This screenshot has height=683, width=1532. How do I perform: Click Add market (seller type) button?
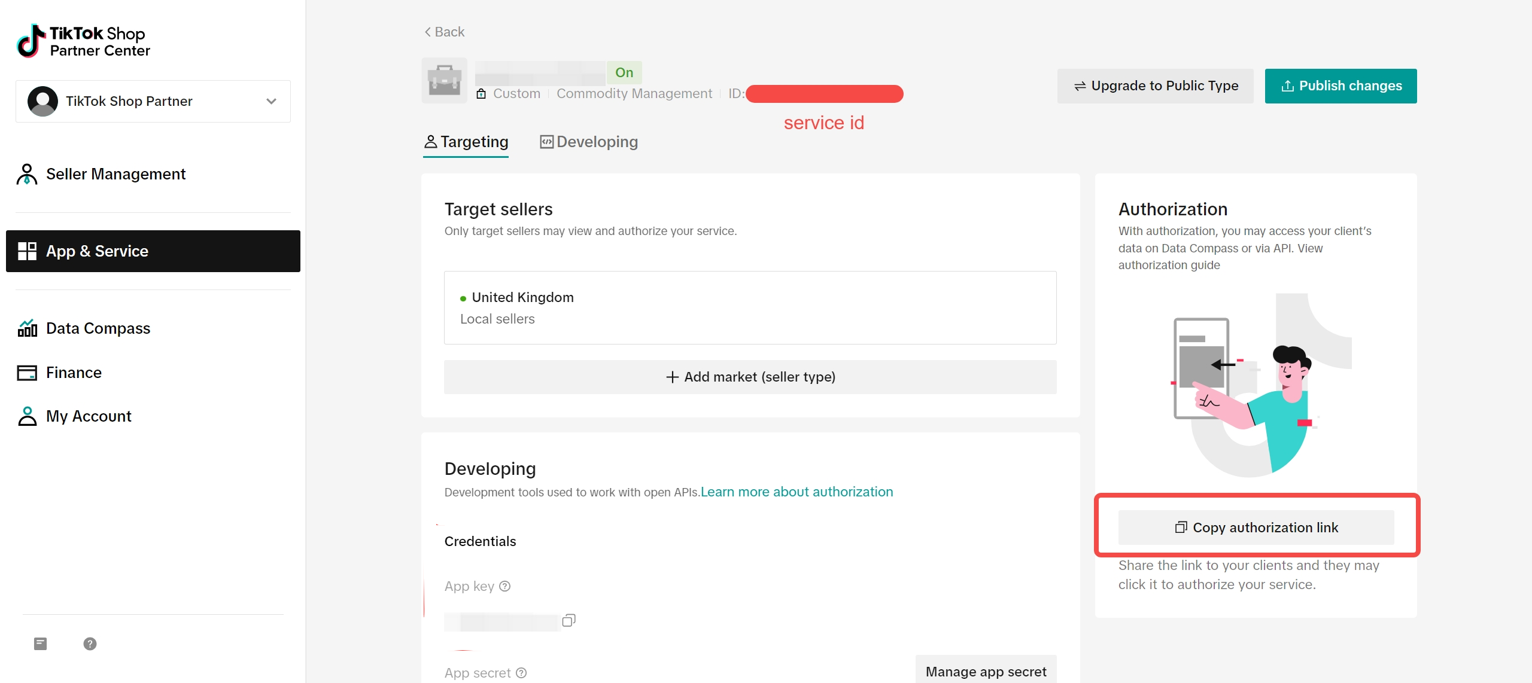(x=750, y=377)
